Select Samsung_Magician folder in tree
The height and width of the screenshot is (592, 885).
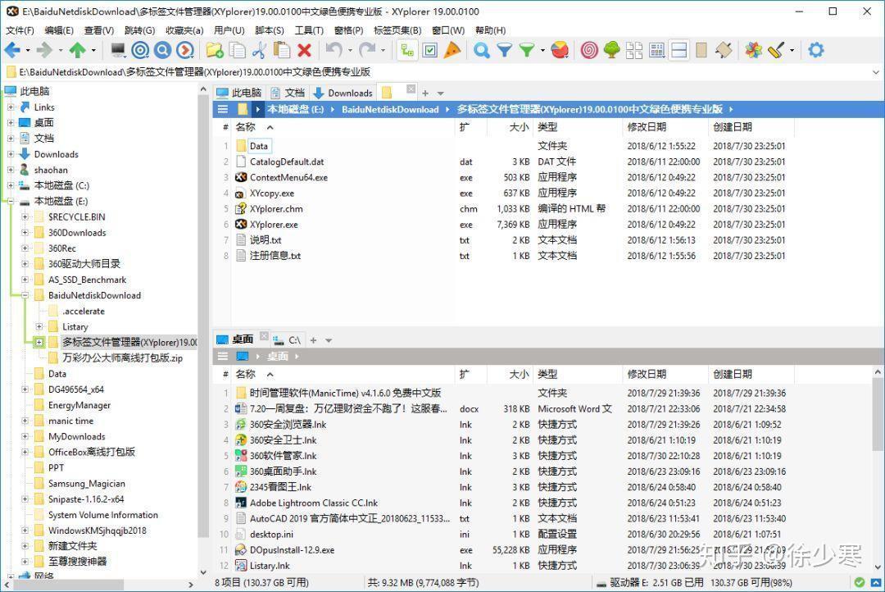(86, 484)
